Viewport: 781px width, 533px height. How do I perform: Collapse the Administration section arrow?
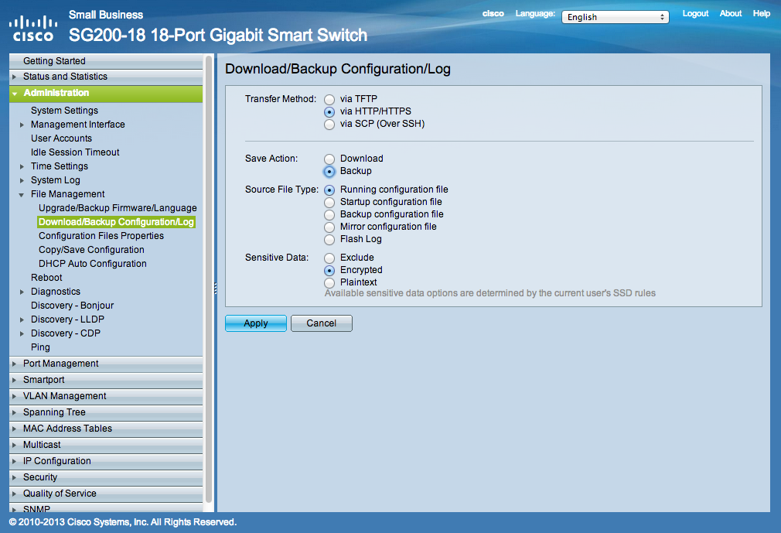(x=15, y=94)
